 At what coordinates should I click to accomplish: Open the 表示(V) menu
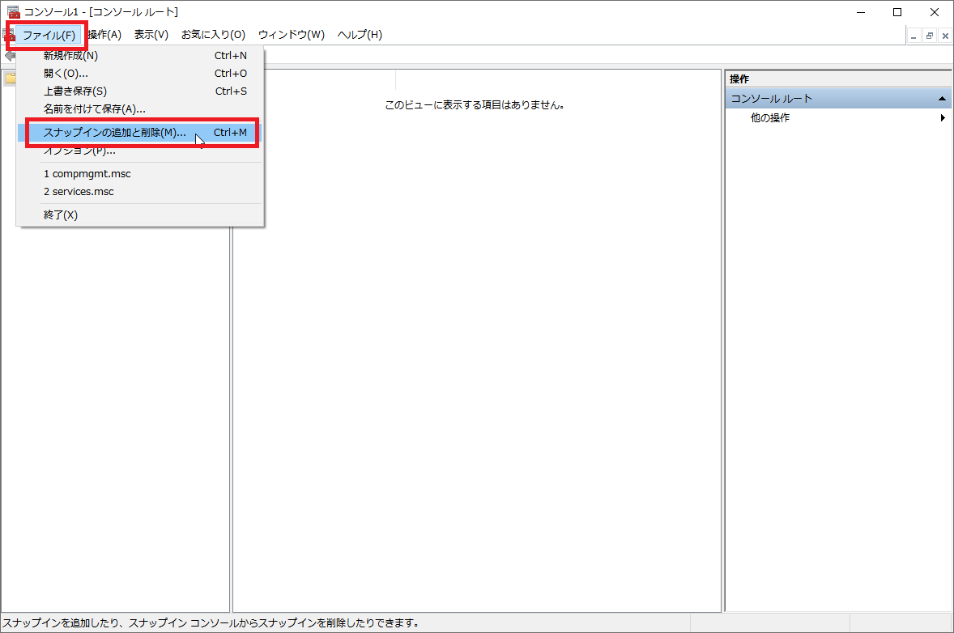point(151,35)
